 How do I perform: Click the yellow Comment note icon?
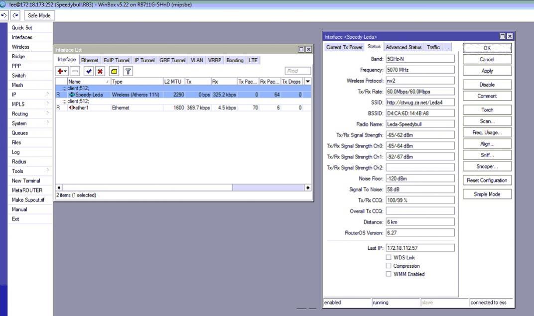point(114,72)
